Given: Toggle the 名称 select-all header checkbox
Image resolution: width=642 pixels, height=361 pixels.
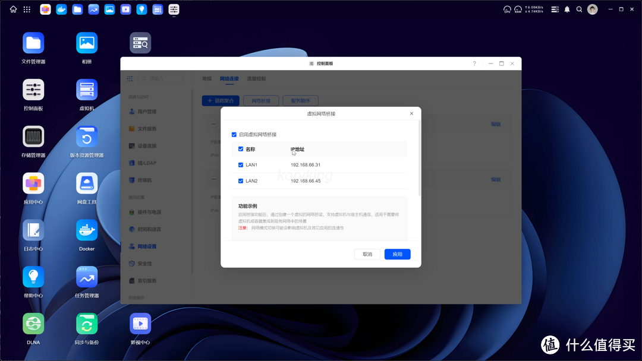Looking at the screenshot, I should (x=241, y=150).
